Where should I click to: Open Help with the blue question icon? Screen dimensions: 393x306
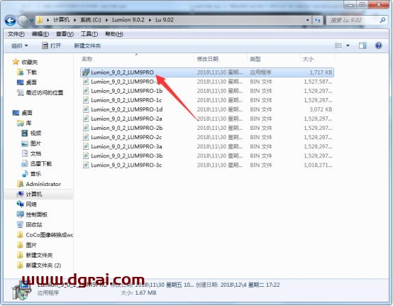(379, 45)
